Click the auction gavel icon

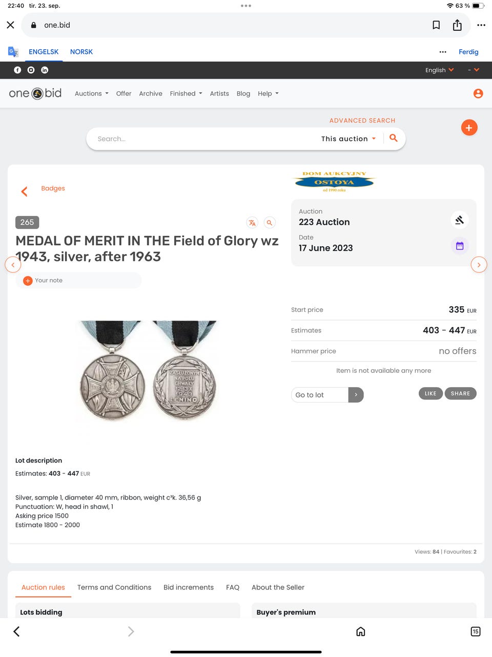tap(460, 220)
